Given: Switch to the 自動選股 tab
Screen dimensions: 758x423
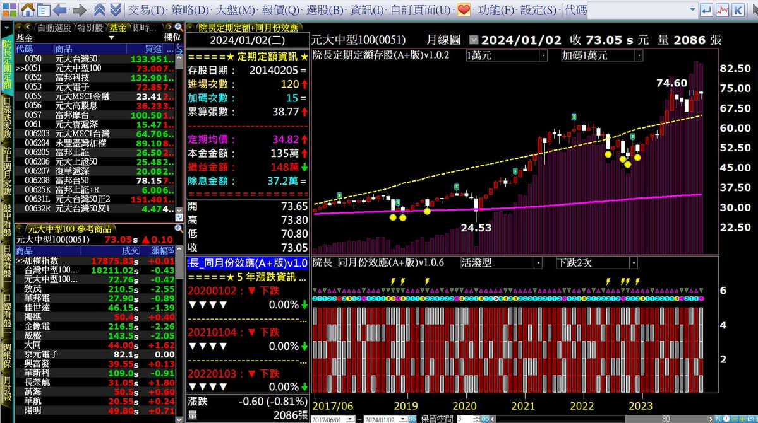Looking at the screenshot, I should point(53,27).
